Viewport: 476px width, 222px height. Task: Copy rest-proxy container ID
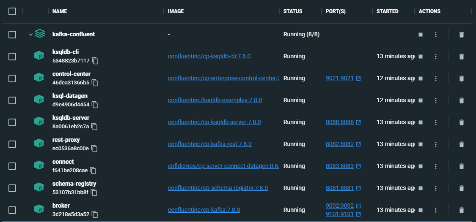94,149
